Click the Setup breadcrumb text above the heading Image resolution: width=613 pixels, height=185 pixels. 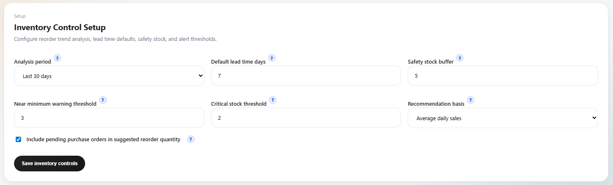click(x=20, y=16)
